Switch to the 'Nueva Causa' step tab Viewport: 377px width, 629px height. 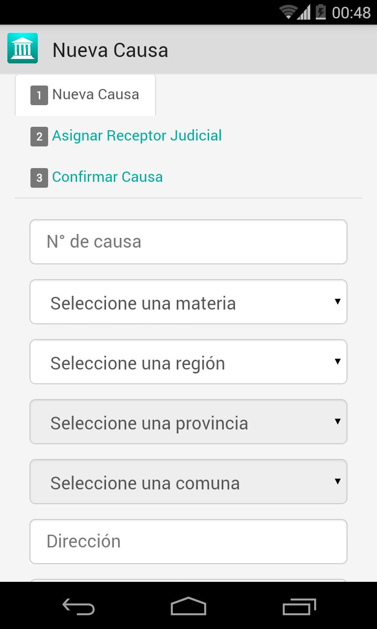click(95, 94)
